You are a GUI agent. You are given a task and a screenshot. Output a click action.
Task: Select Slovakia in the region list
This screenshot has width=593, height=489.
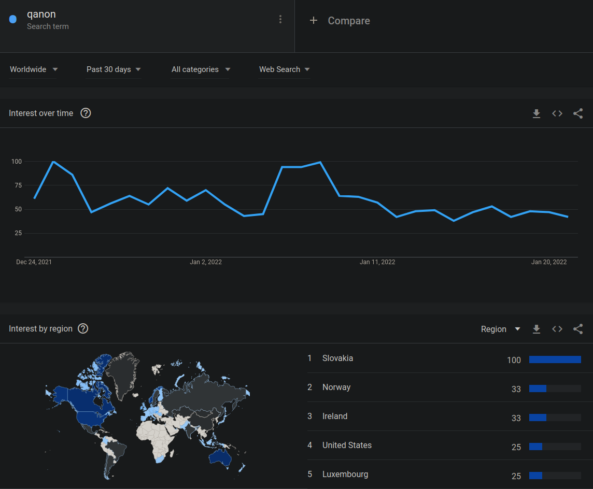point(337,358)
